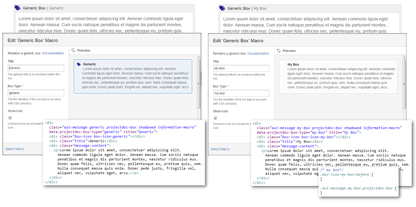Click the 'My Box' preview message box

[x=338, y=76]
